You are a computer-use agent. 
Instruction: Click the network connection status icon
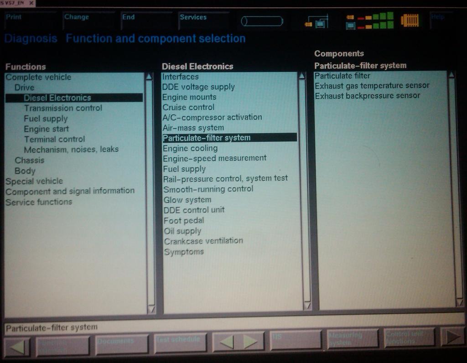316,21
